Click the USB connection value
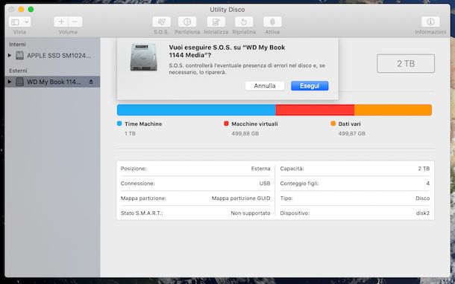Screen dimensions: 455x284 265,184
